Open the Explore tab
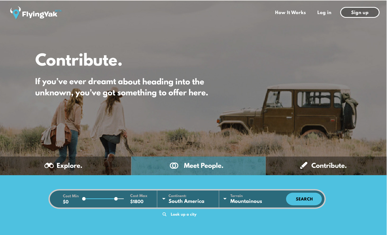Screen dimensions: 387x235 [65, 166]
